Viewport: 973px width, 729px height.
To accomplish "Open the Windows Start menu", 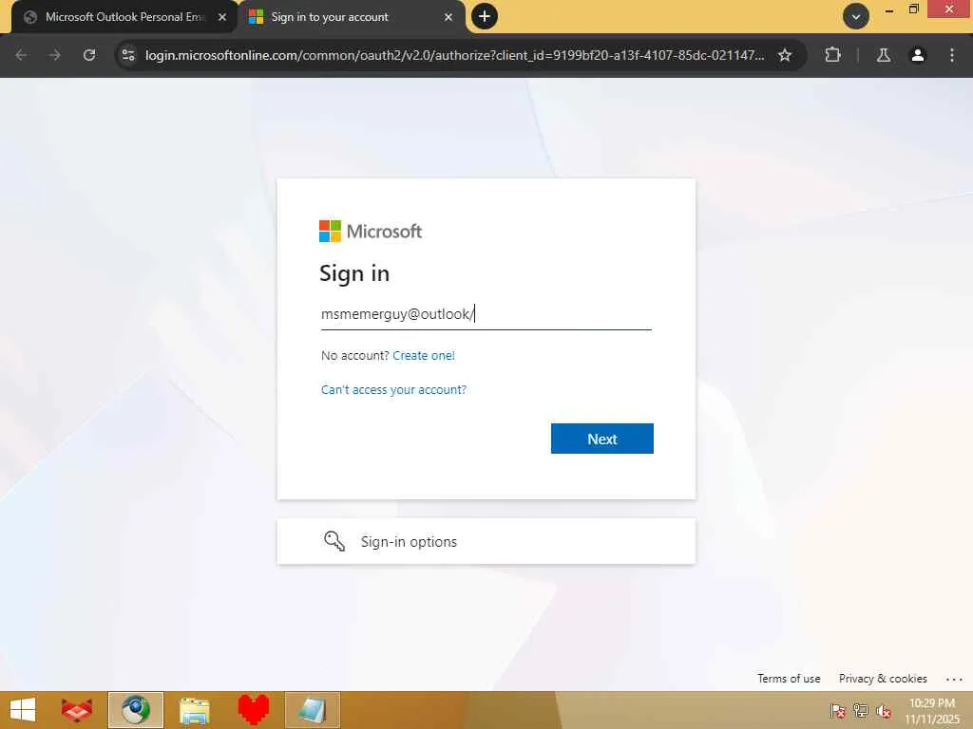I will click(x=23, y=710).
